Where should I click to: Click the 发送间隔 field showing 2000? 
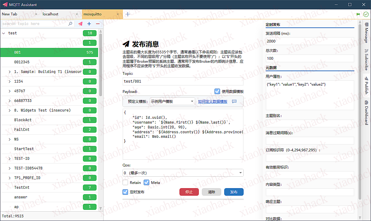[310, 41]
